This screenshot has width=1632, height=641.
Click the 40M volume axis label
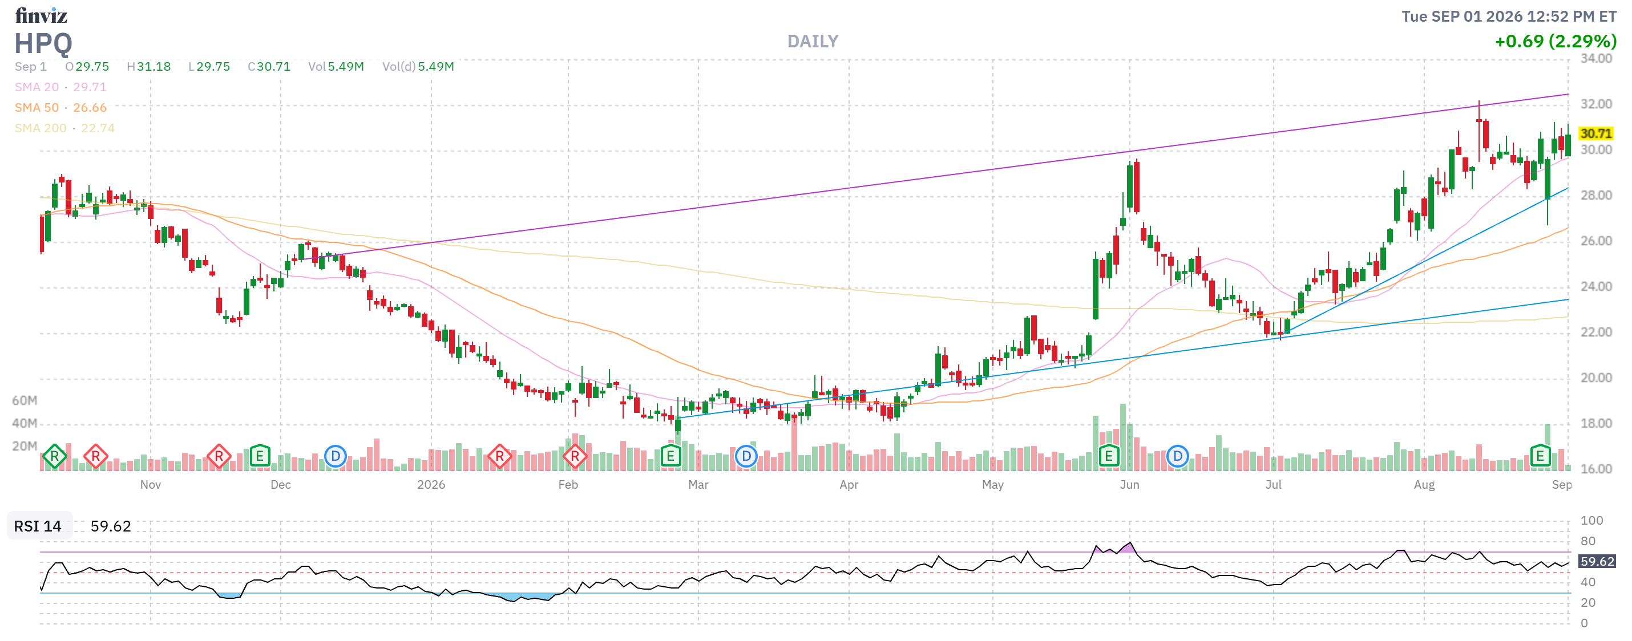[x=25, y=424]
